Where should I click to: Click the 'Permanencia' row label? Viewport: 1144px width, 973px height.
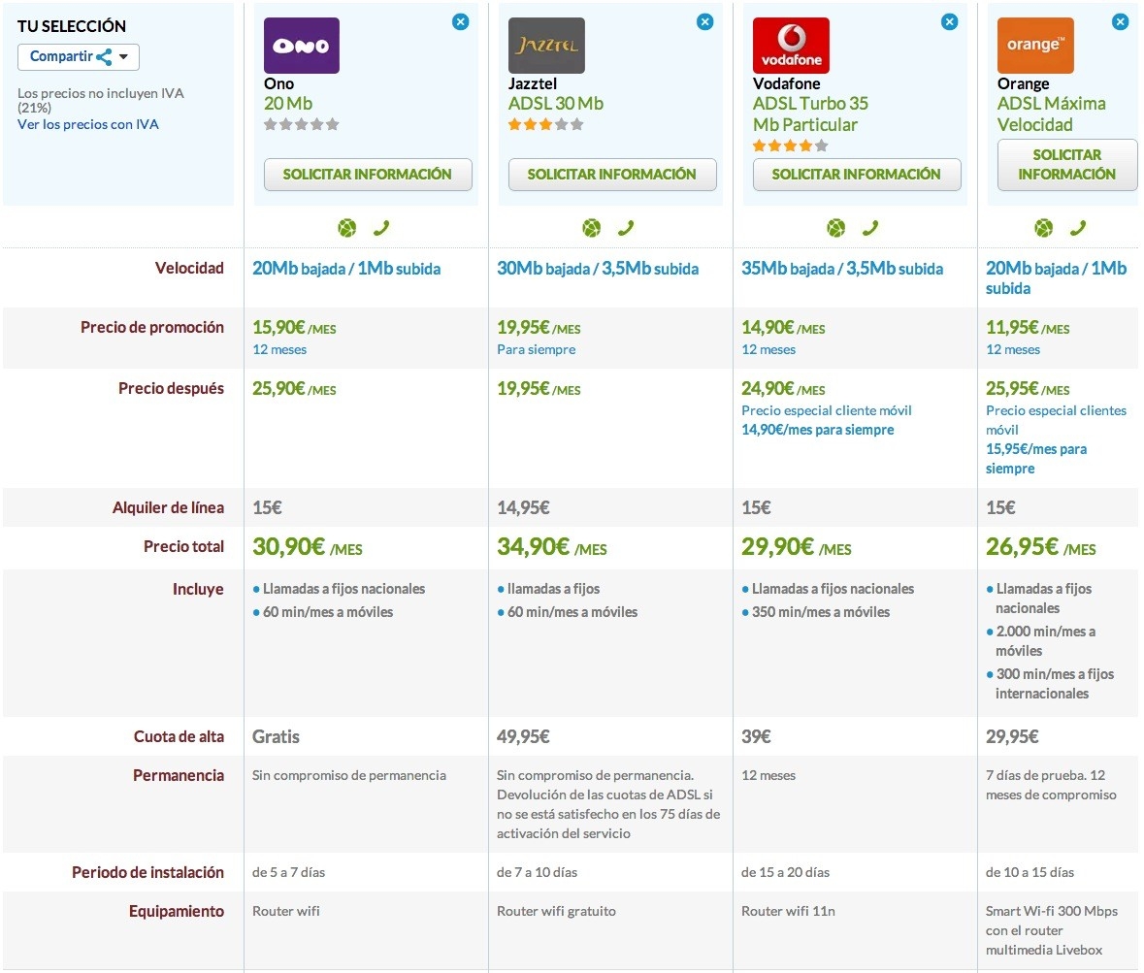[x=178, y=776]
